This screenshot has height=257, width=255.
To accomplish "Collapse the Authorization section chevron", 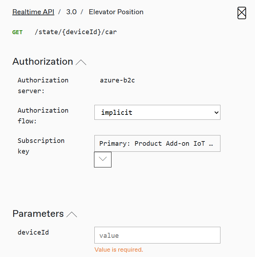I will (81, 63).
